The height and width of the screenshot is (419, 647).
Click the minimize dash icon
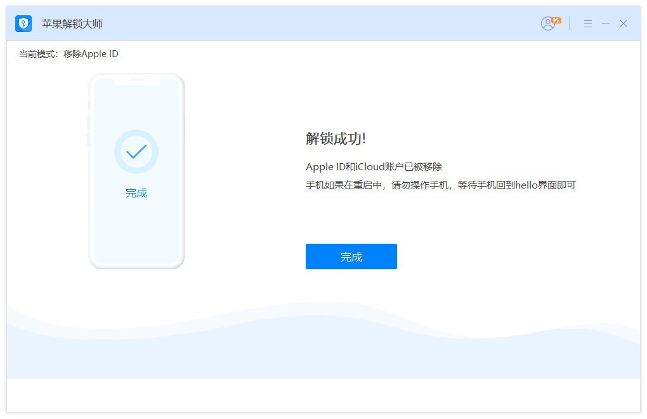(x=605, y=23)
